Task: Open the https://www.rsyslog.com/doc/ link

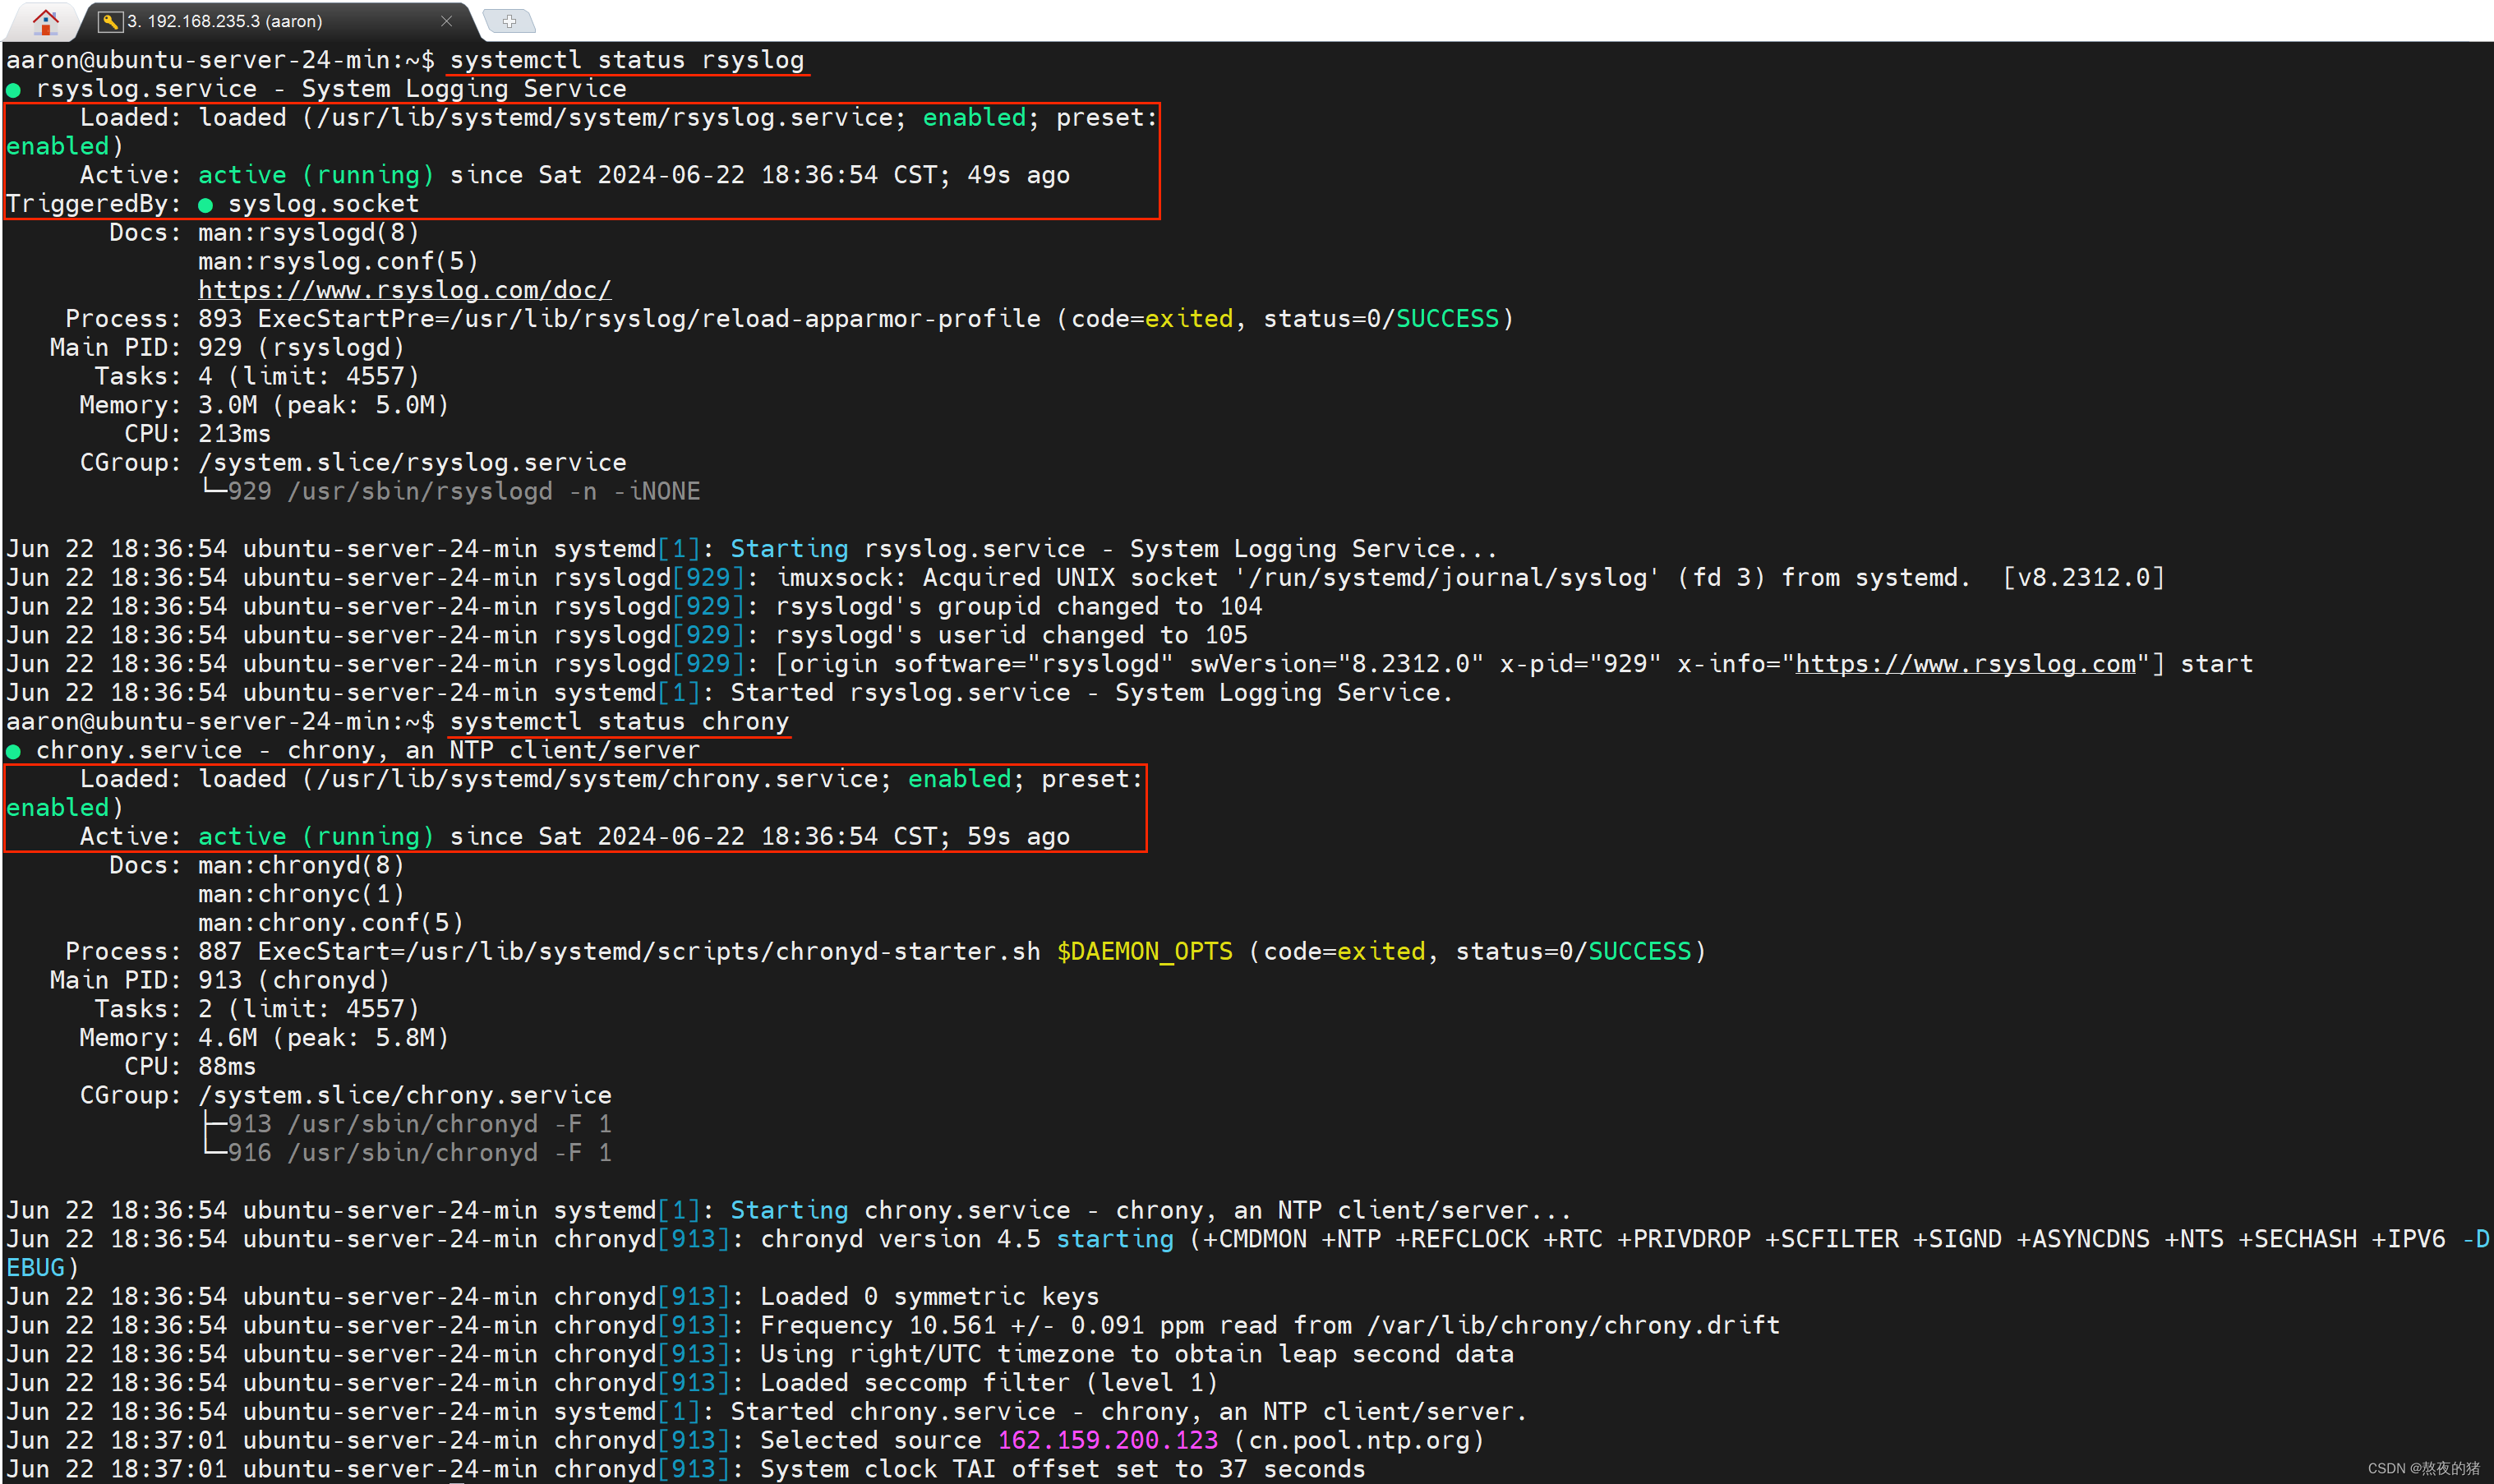Action: click(404, 290)
